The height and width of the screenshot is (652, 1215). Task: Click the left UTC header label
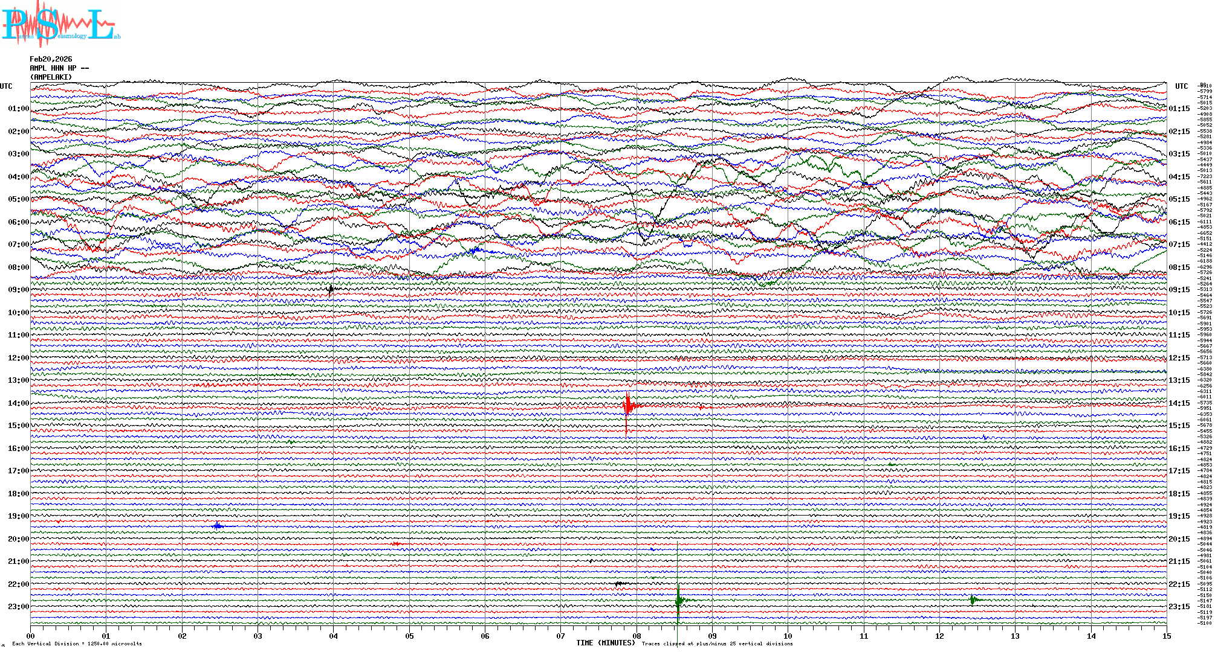click(6, 86)
